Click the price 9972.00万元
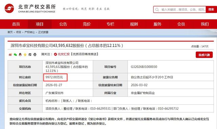 pos(54,77)
